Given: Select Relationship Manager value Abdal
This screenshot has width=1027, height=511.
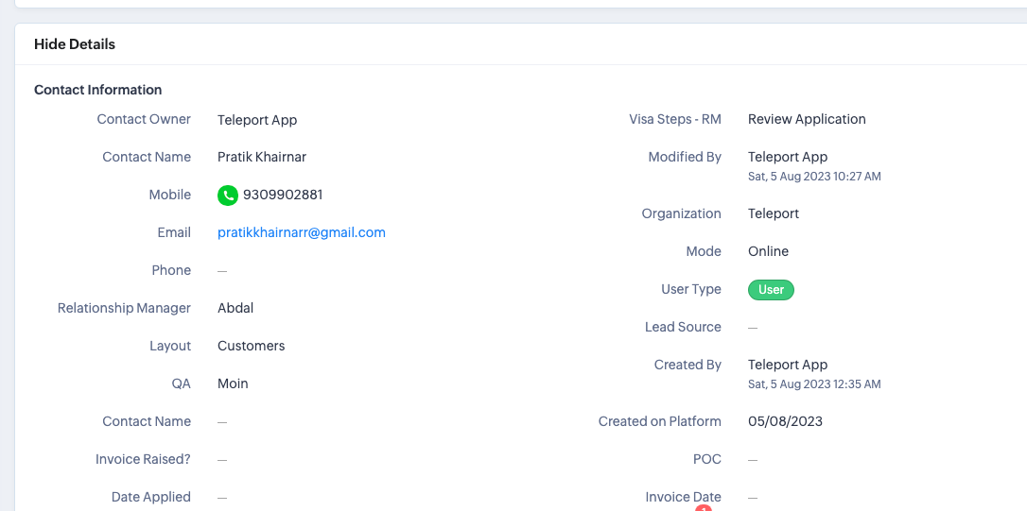Looking at the screenshot, I should pos(235,308).
